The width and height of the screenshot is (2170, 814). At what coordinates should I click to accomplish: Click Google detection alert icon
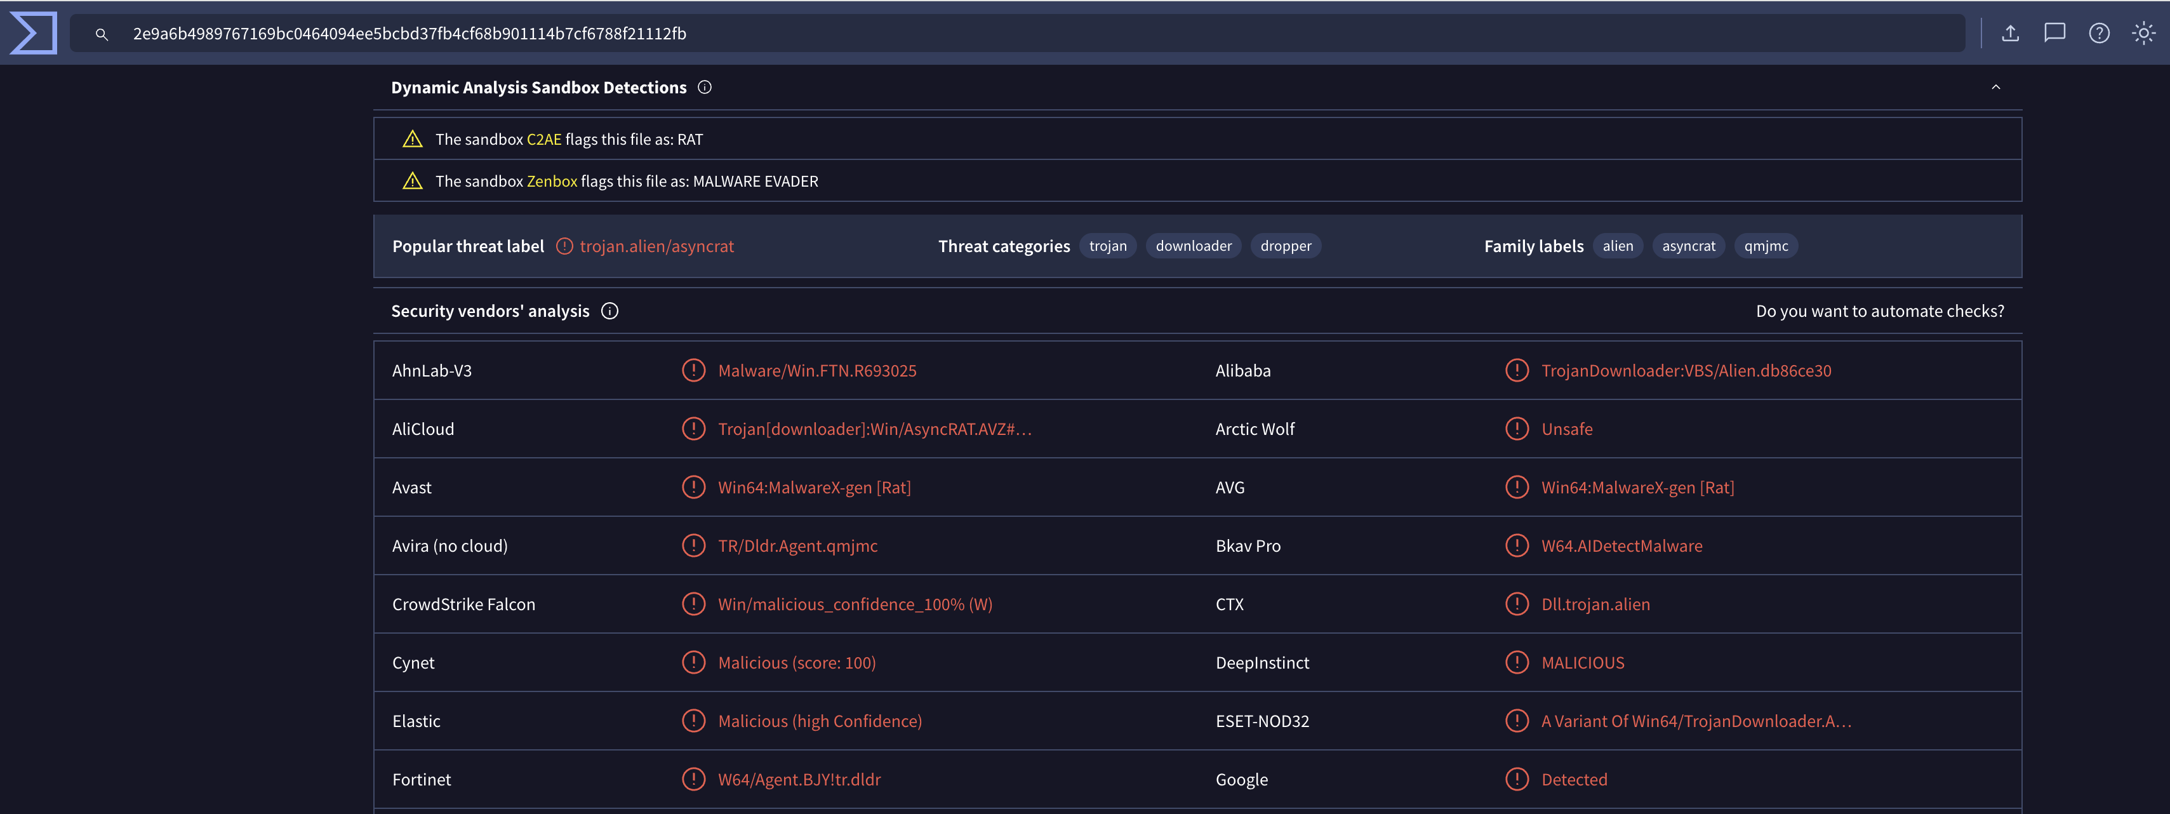pyautogui.click(x=1516, y=780)
